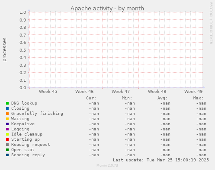
Task: Select the 'Keepalive' legend label
Action: point(23,124)
